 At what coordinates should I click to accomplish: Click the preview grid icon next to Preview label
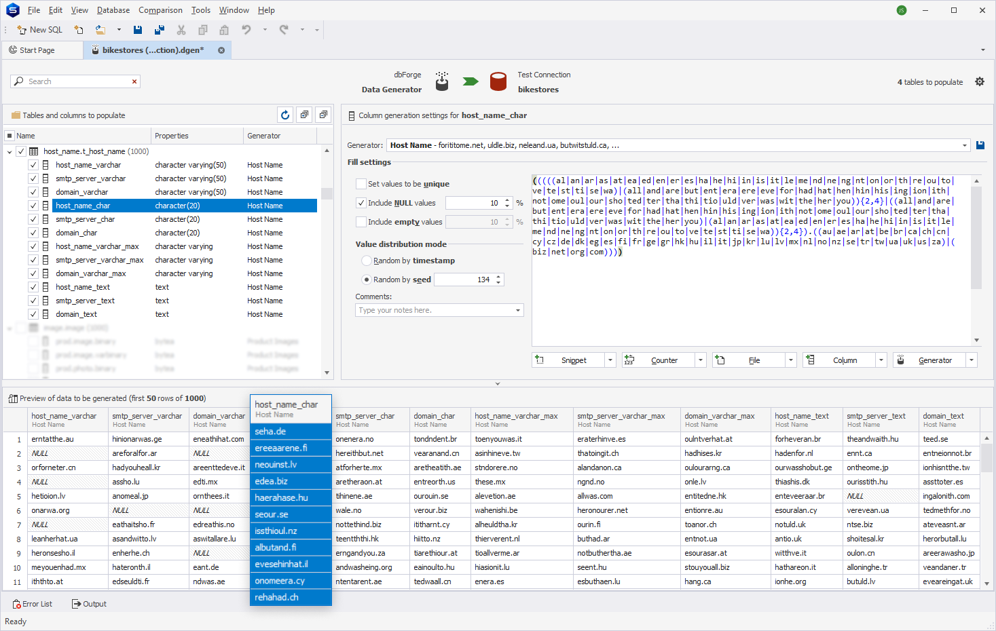[x=13, y=398]
